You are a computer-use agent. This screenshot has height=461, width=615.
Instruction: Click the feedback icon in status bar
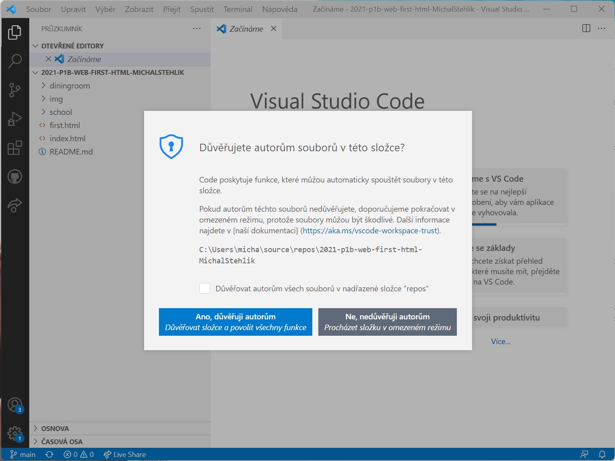tap(584, 455)
